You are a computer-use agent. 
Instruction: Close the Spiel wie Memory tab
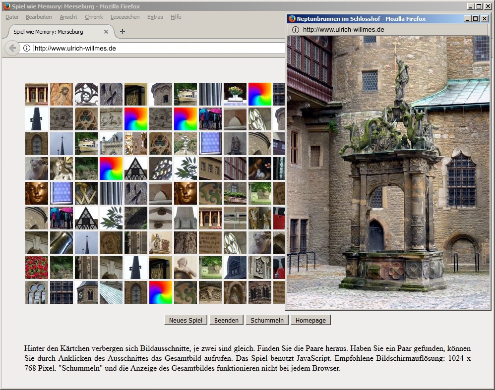pyautogui.click(x=106, y=32)
